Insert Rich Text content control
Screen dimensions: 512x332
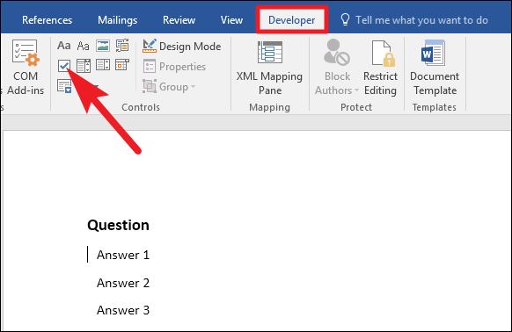(64, 46)
